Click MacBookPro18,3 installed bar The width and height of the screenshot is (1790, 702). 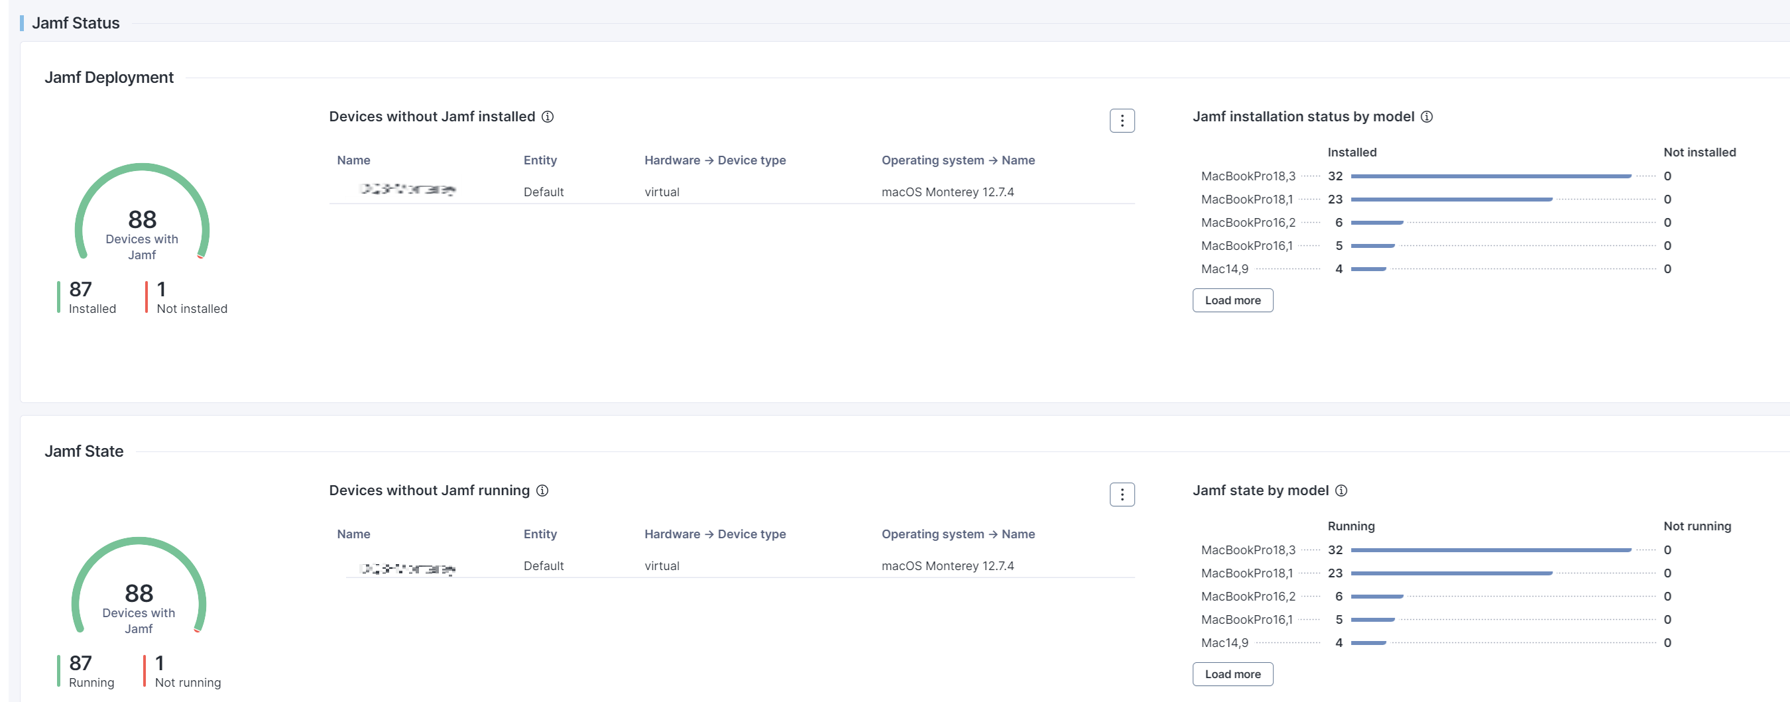(x=1490, y=176)
